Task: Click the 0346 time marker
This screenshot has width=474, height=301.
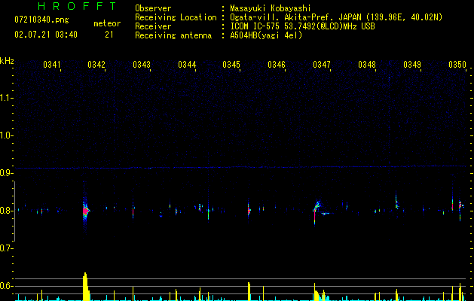Action: click(277, 65)
